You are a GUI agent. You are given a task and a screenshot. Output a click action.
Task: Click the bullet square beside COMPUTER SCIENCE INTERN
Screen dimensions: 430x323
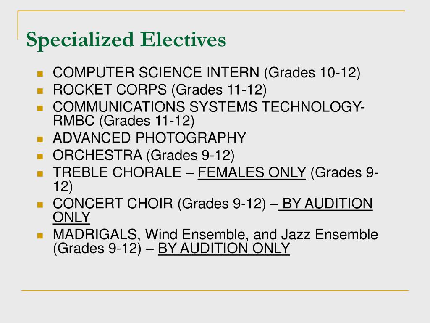[x=40, y=74]
